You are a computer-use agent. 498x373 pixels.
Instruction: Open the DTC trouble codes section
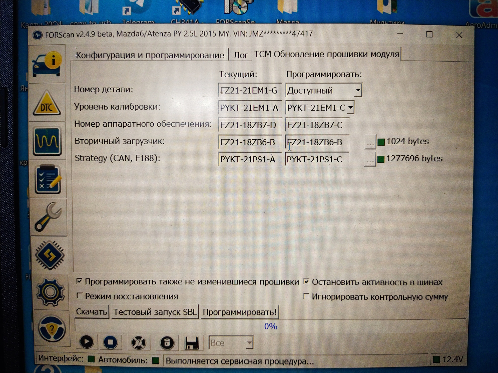pyautogui.click(x=47, y=103)
